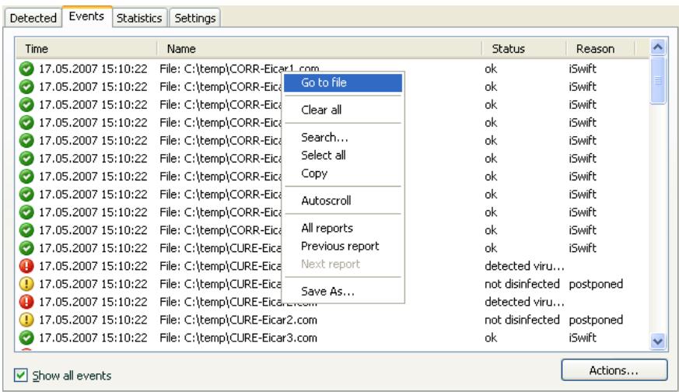Open the Statistics tab
This screenshot has height=392, width=679.
click(139, 18)
